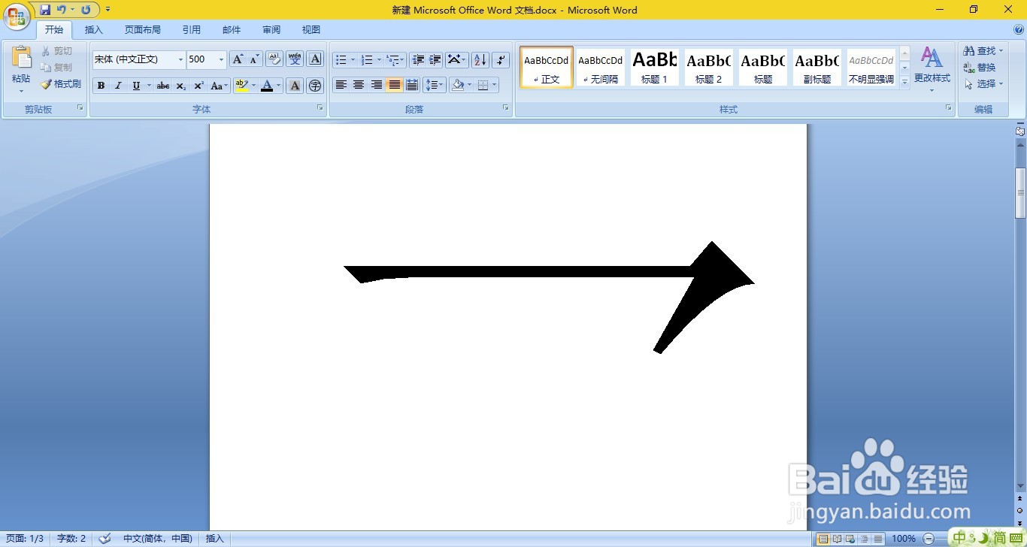Click 更改样式 change styles button
The height and width of the screenshot is (547, 1027).
click(932, 69)
